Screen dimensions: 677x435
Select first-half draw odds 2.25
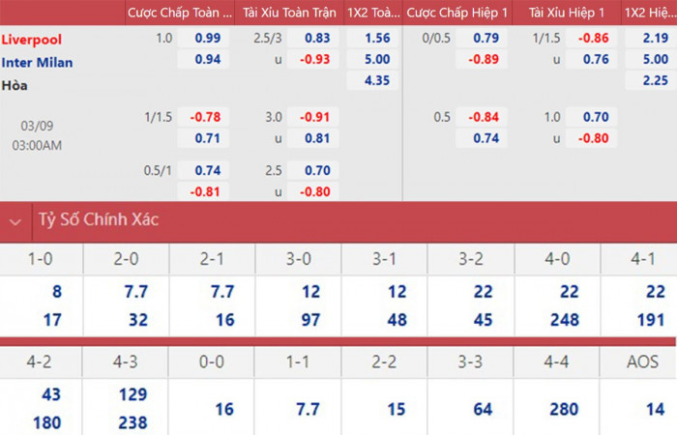click(654, 81)
